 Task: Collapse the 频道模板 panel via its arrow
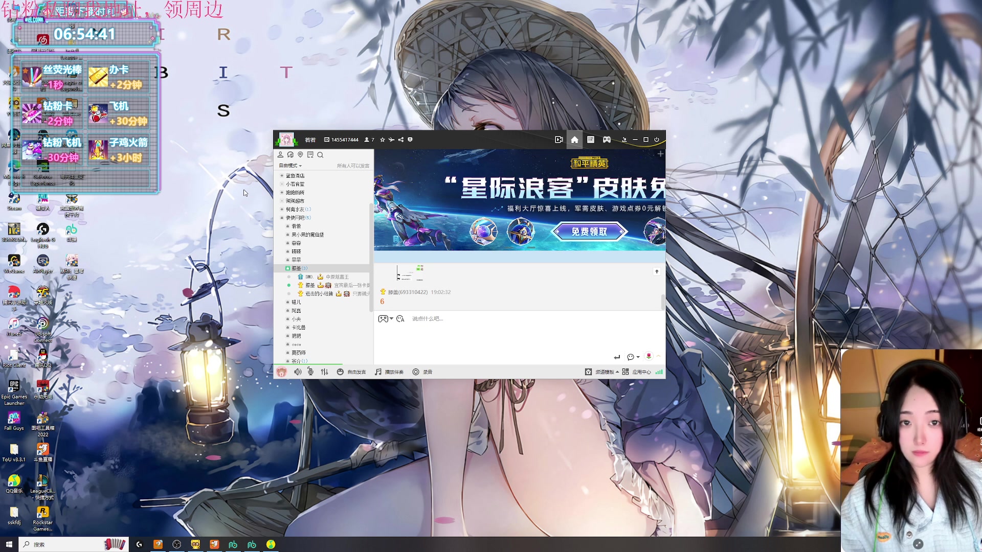pyautogui.click(x=617, y=372)
